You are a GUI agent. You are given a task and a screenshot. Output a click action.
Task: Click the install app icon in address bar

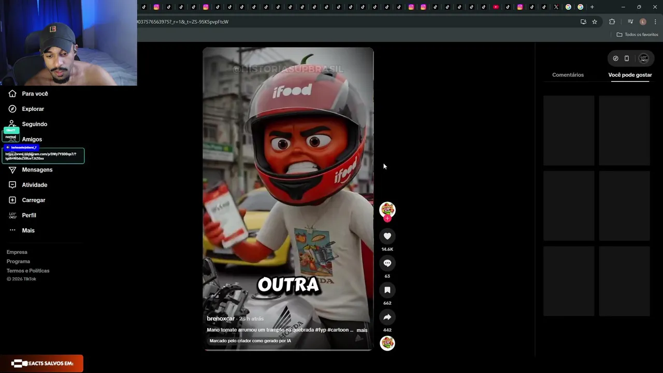pyautogui.click(x=583, y=22)
